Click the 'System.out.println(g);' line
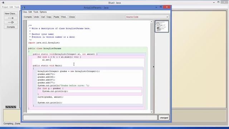Screen dimensions: 229x129 pyautogui.click(x=55, y=91)
